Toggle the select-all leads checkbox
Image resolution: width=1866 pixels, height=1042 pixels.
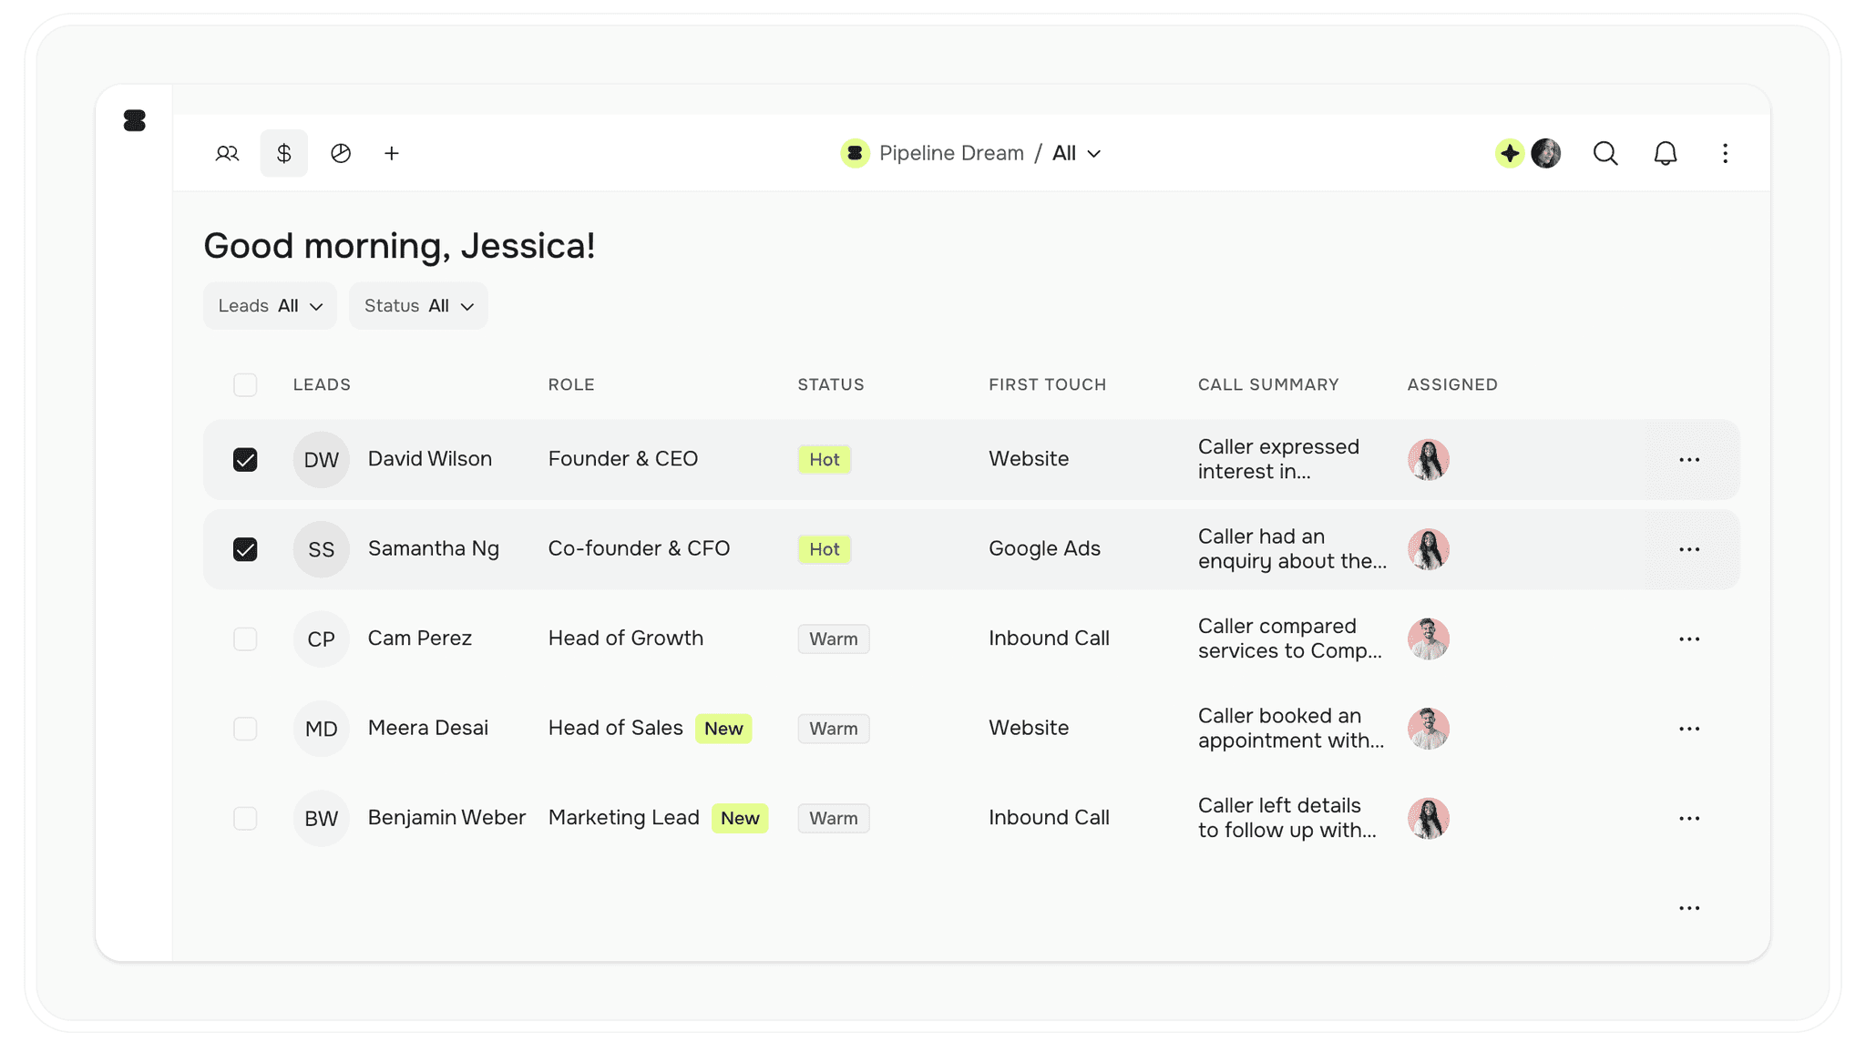click(x=245, y=384)
